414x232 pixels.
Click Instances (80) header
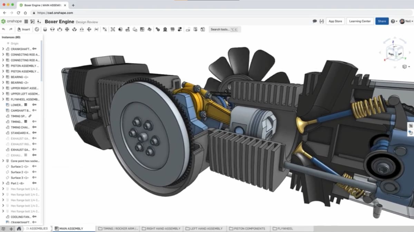(11, 37)
